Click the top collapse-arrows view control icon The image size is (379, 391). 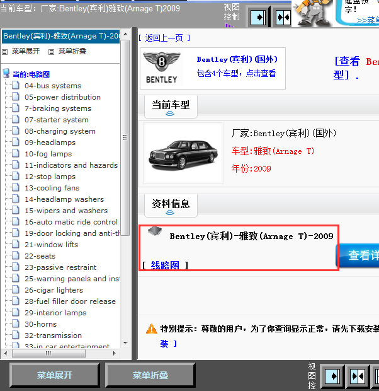click(x=283, y=17)
